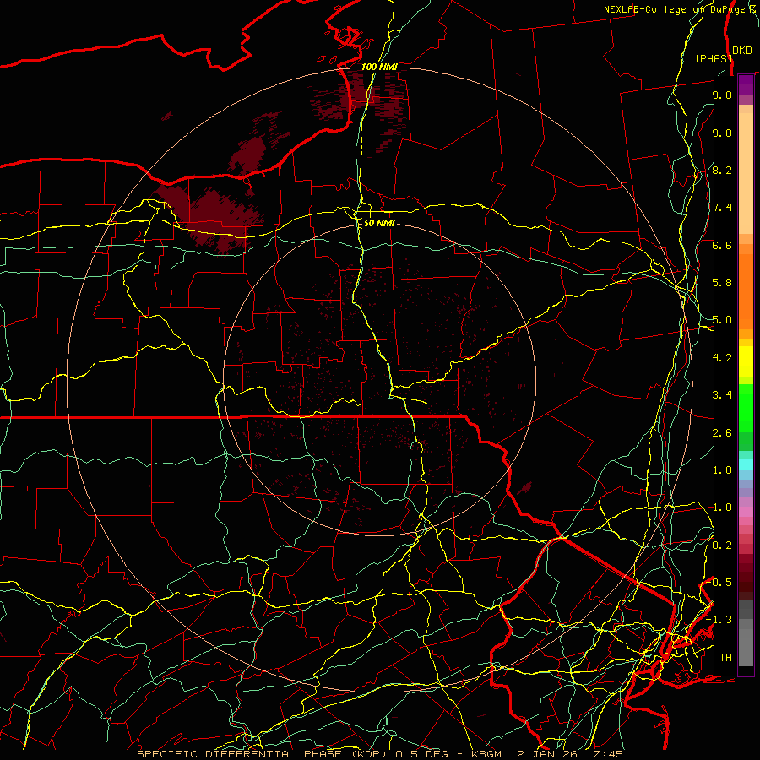
Task: Select the 7.4 scale value
Action: click(722, 208)
